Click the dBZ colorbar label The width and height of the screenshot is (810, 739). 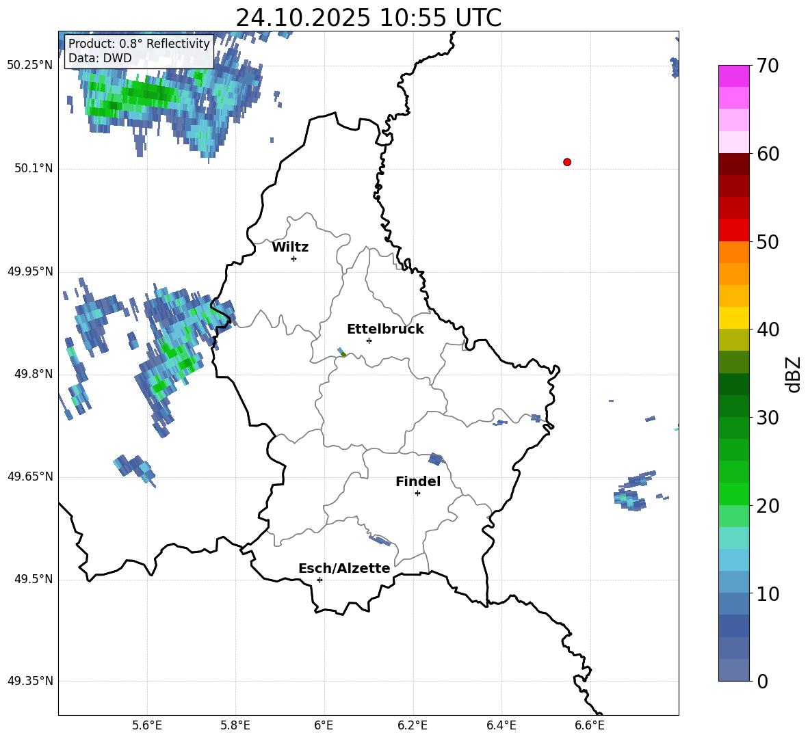point(794,374)
